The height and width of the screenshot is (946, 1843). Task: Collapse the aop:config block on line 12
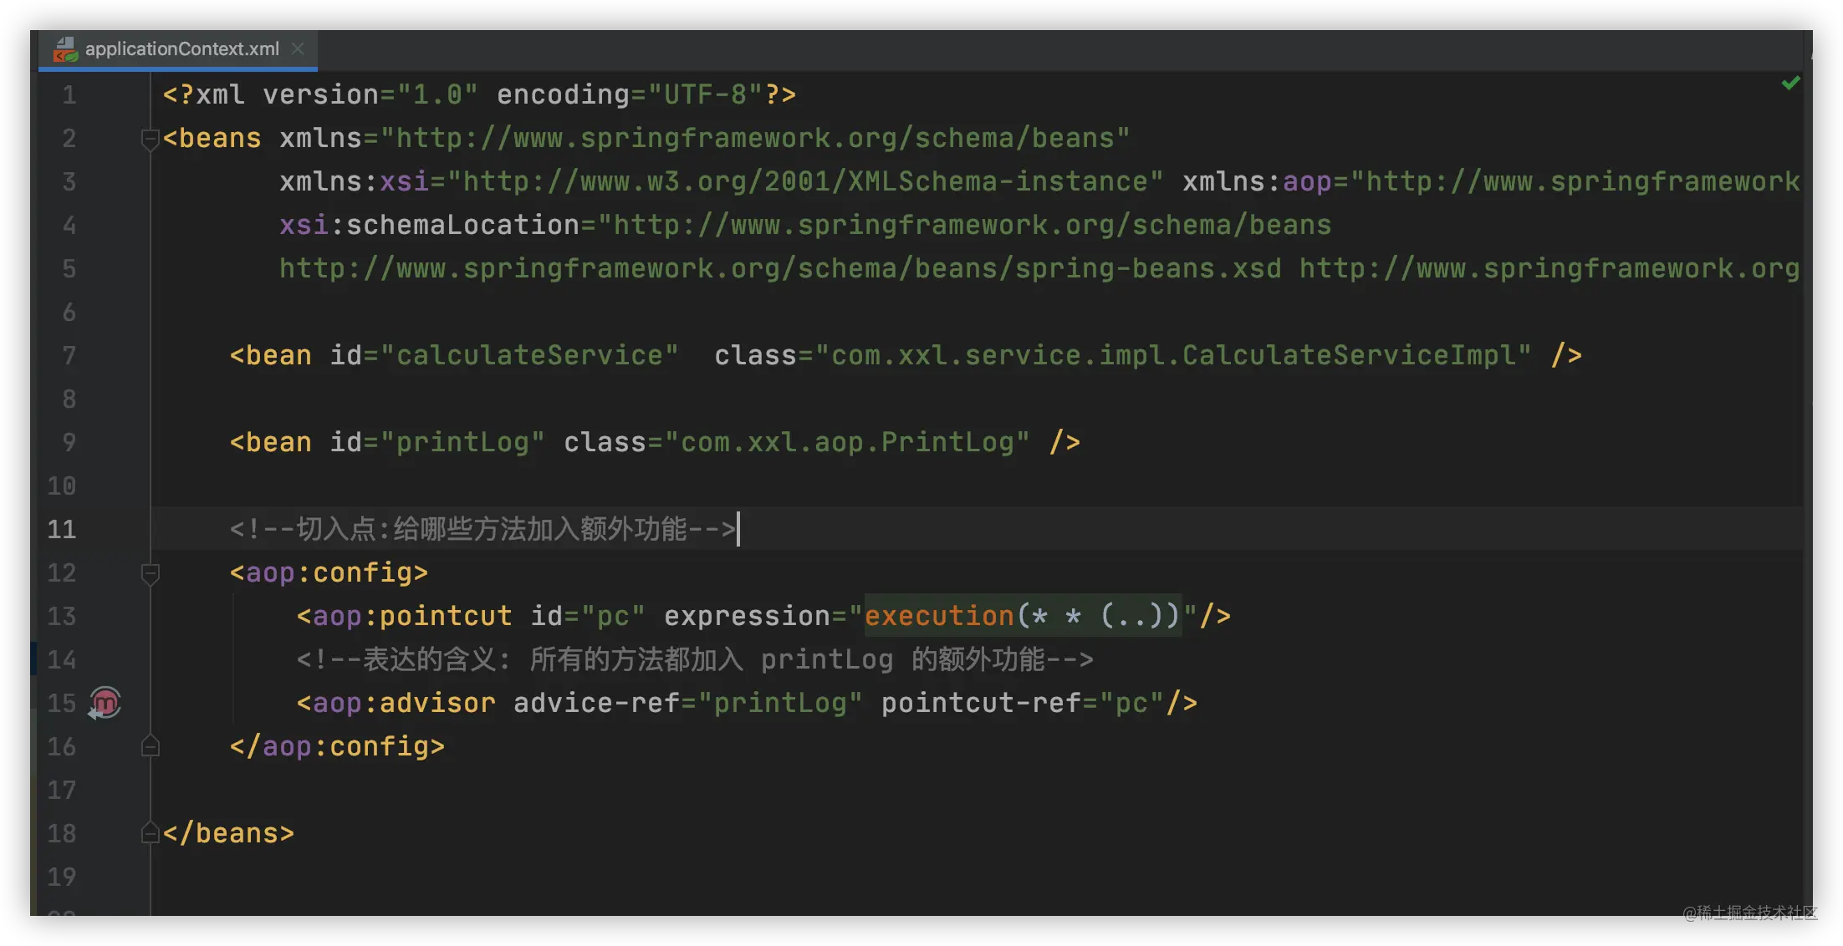[x=151, y=573]
